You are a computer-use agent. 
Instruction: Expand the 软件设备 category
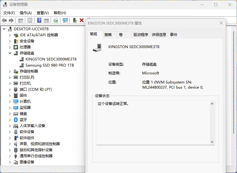coord(10,132)
